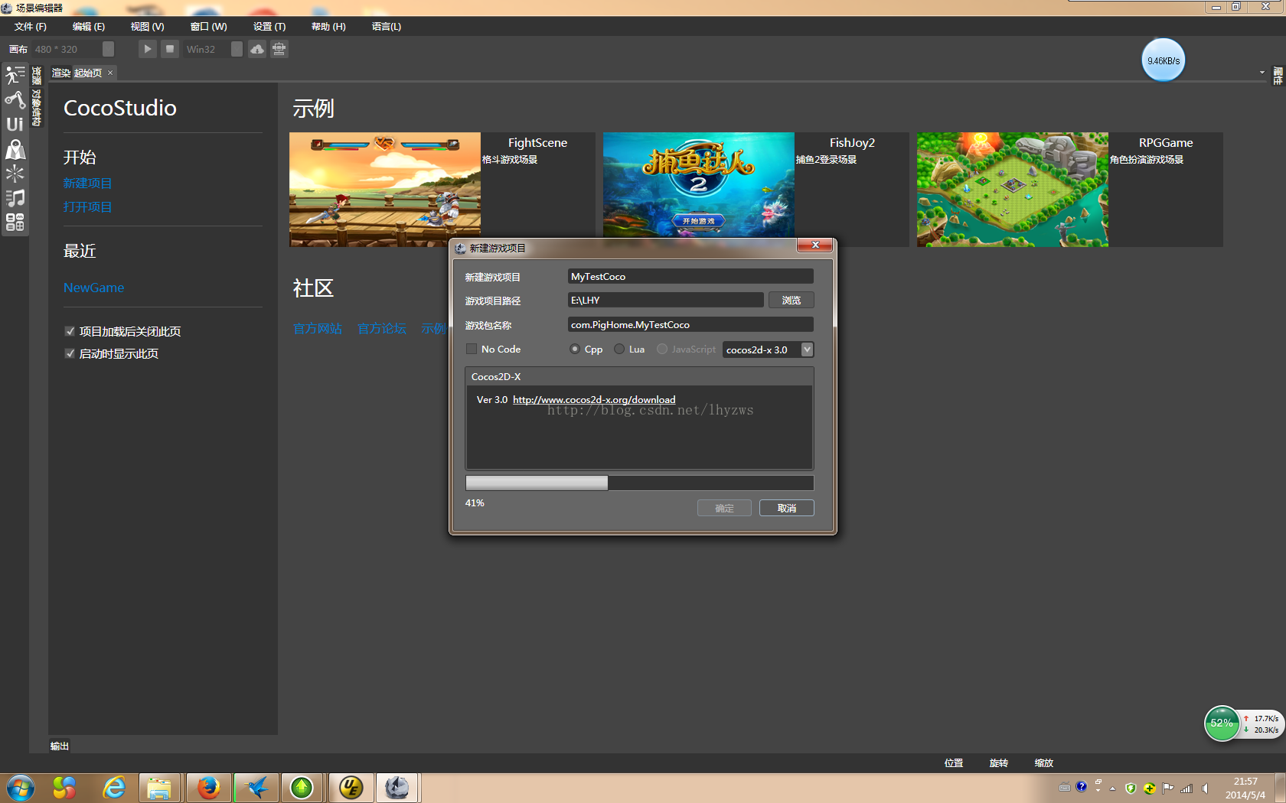Open the 资源 vertical side tab
The width and height of the screenshot is (1286, 803).
point(37,75)
